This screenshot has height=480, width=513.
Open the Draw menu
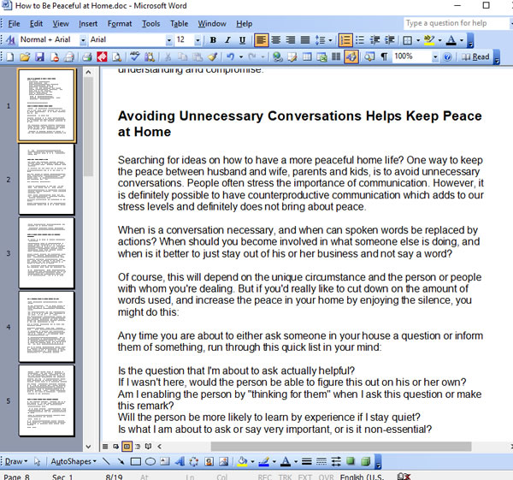click(16, 462)
